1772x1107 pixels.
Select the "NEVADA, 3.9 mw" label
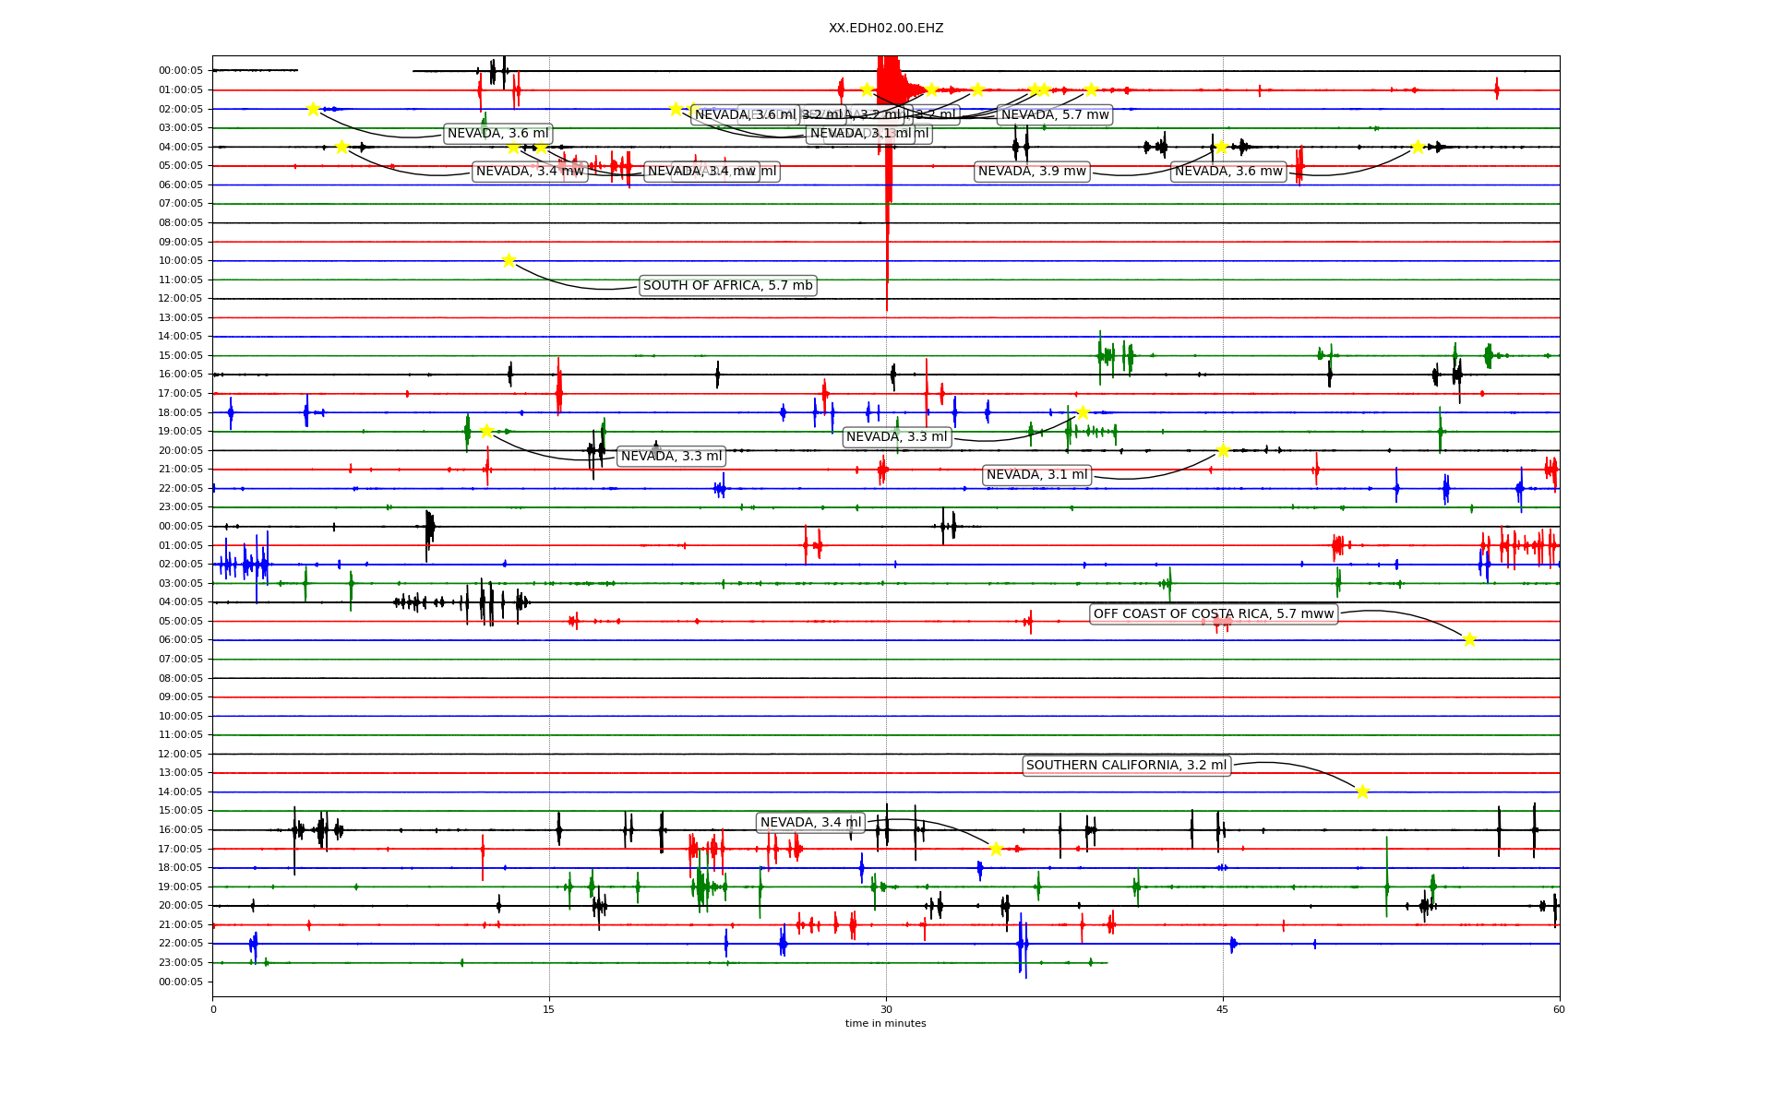[1032, 172]
